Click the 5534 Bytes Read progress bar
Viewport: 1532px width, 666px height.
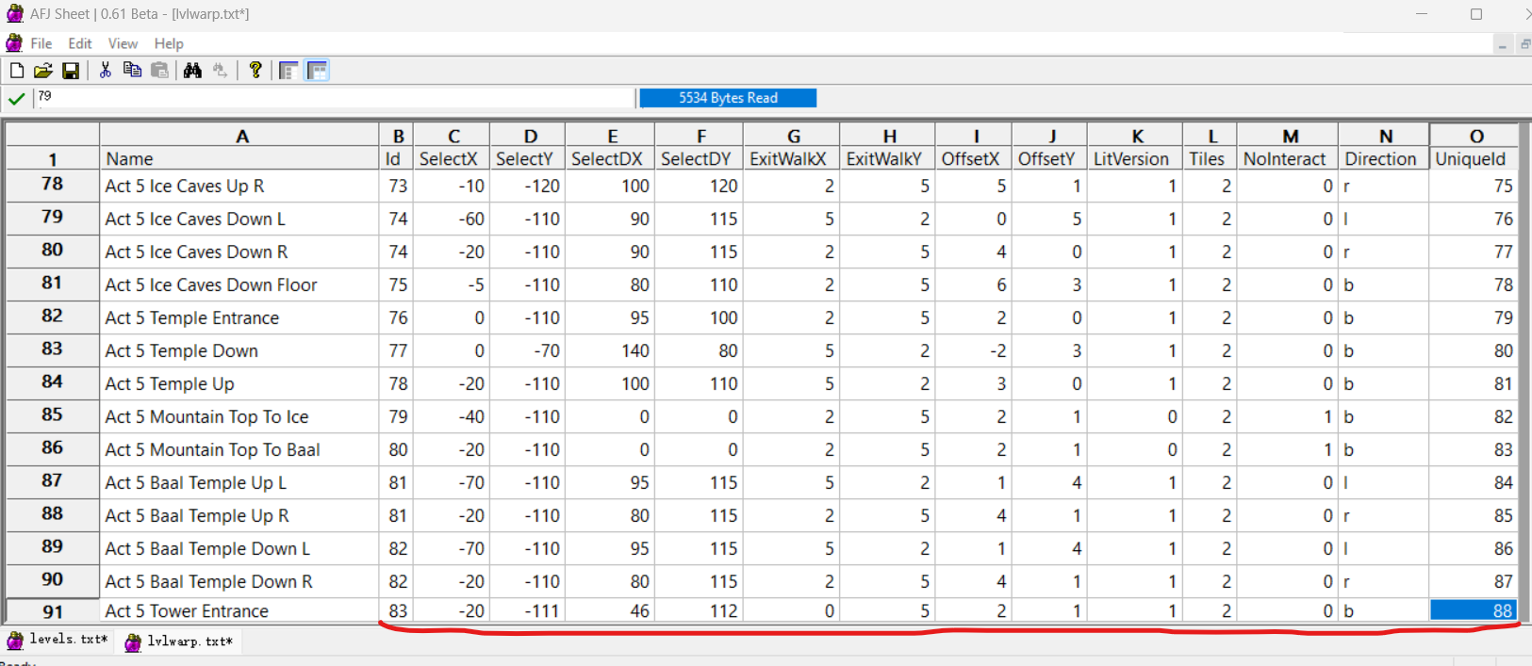[x=728, y=98]
